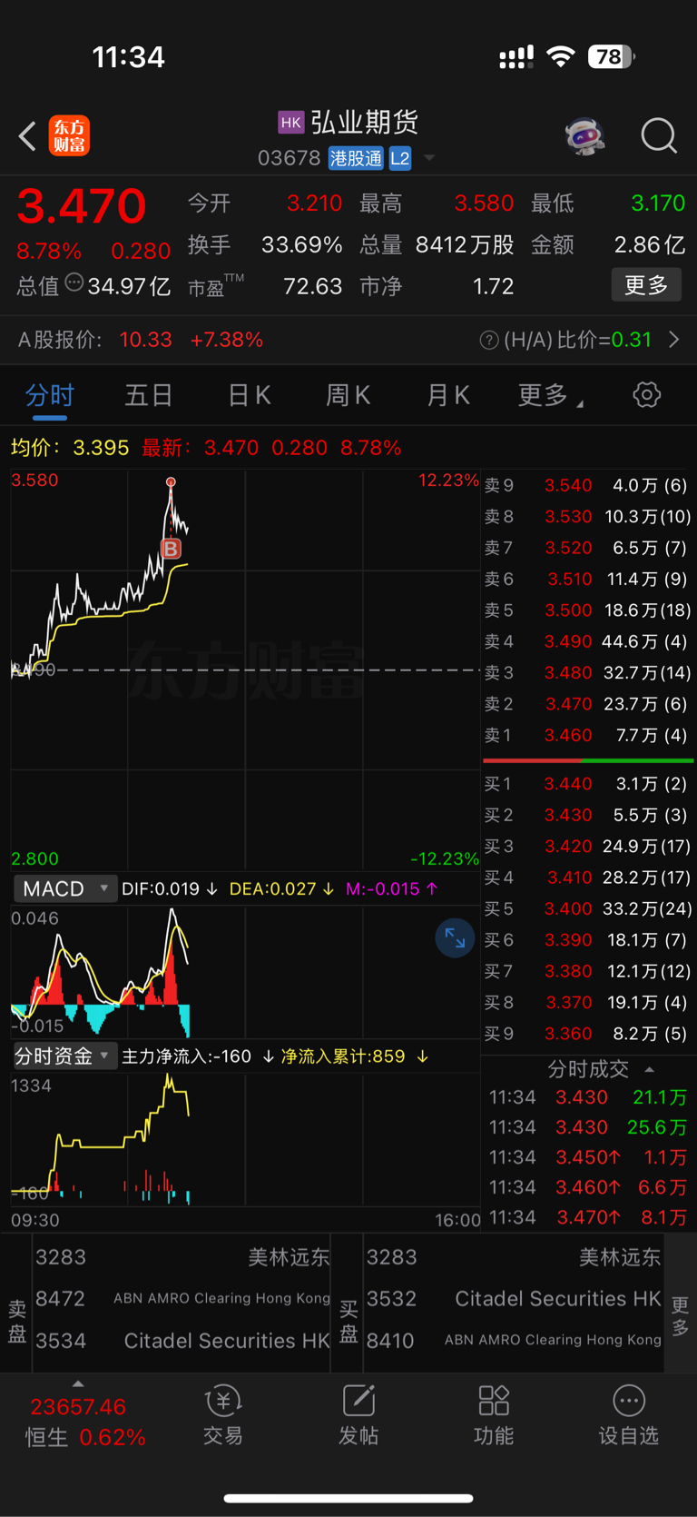The width and height of the screenshot is (697, 1517).
Task: Tap the battery indicator in status bar
Action: pos(611,57)
